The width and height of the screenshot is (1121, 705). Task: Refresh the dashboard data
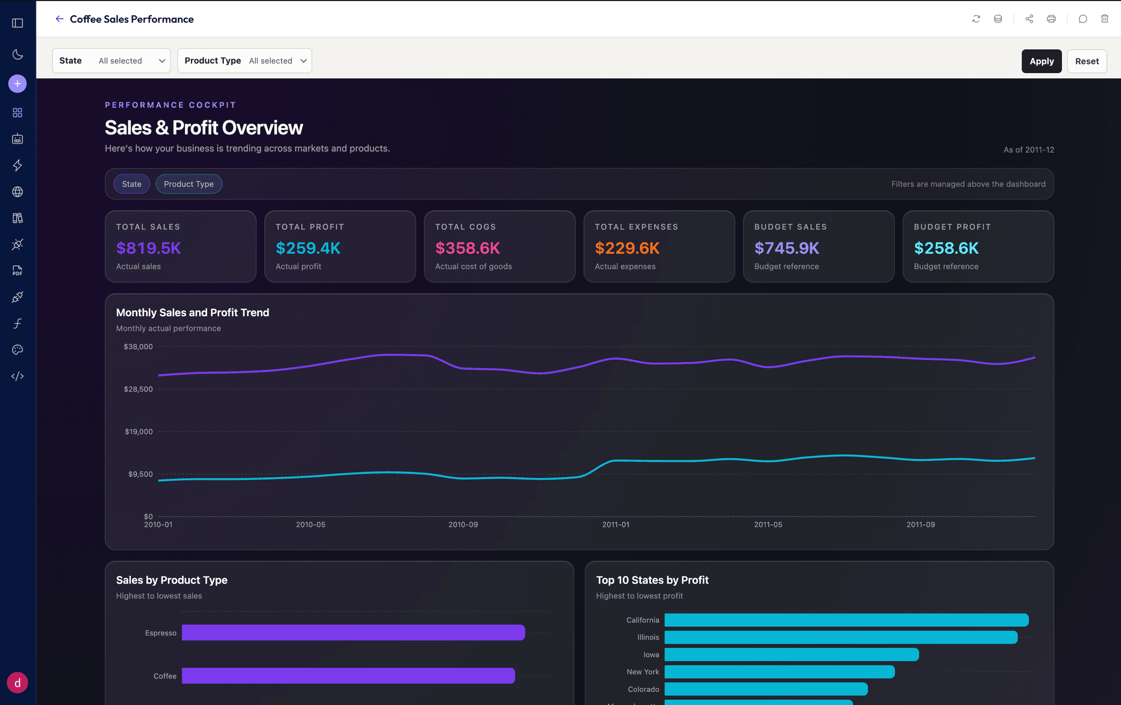976,19
